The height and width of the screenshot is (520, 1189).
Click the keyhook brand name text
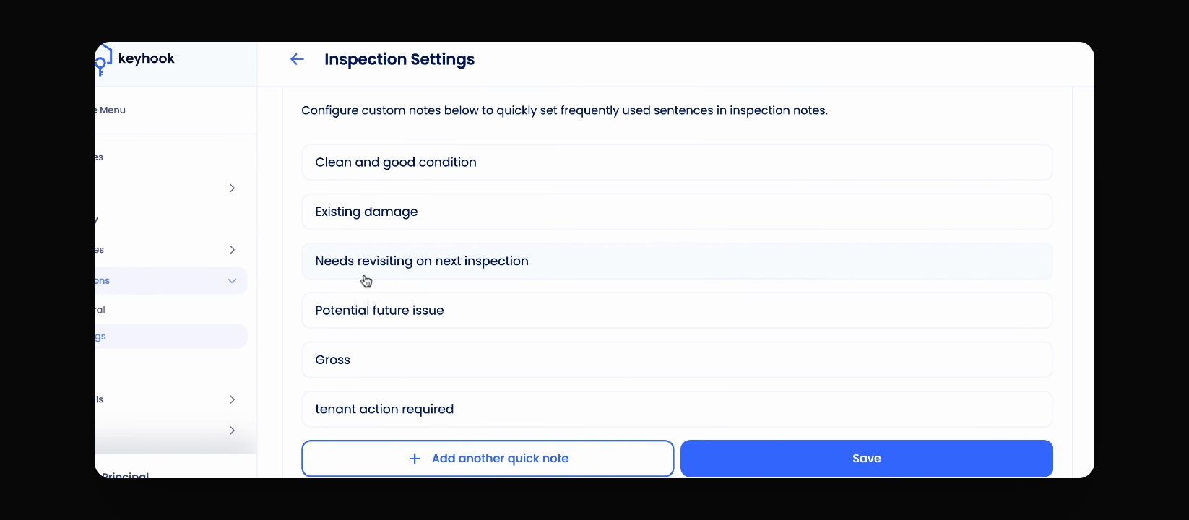(x=147, y=58)
